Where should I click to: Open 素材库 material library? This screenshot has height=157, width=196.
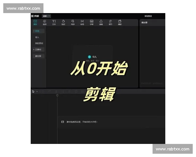point(39,56)
